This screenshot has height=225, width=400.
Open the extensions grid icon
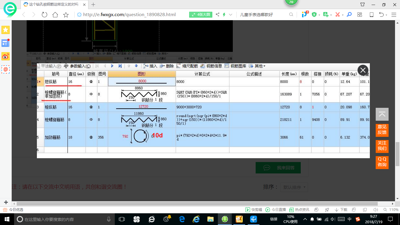click(x=360, y=14)
